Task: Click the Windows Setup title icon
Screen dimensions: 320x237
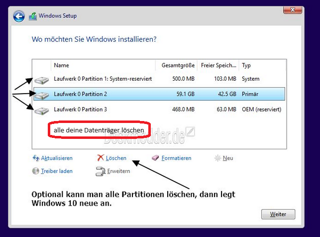Action: (x=33, y=16)
